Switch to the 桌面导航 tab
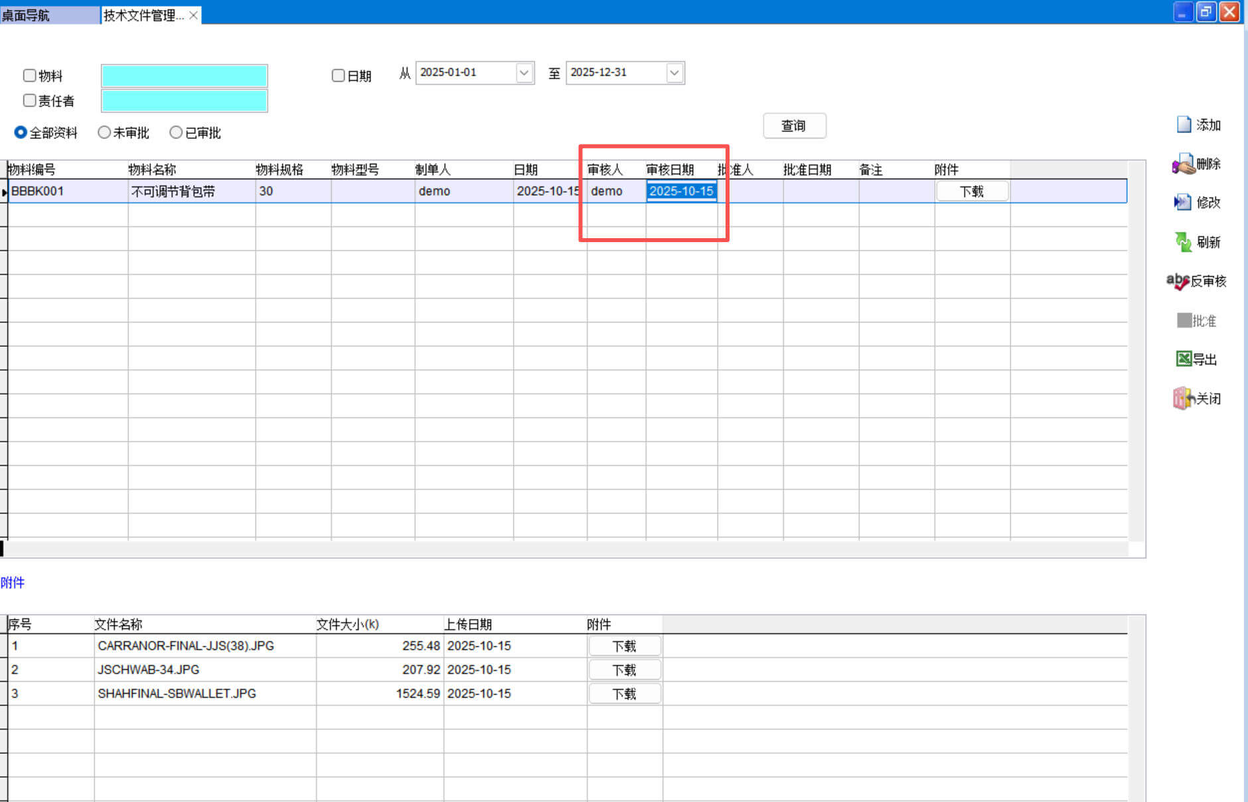 (27, 15)
